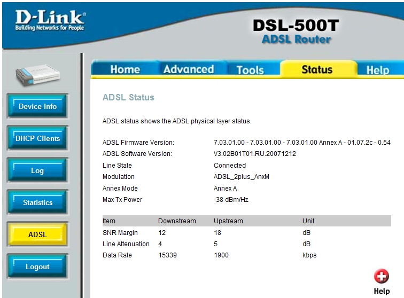Click the Data Rate row label

[x=117, y=255]
